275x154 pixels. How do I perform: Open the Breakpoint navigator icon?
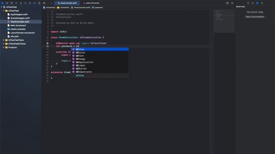coord(34,3)
